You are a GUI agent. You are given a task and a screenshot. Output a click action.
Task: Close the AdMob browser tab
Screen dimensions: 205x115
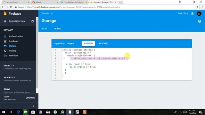[x=57, y=2]
